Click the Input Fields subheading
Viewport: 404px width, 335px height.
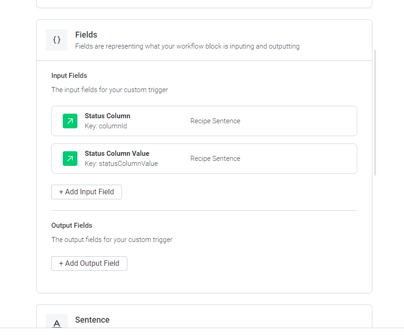pyautogui.click(x=69, y=76)
